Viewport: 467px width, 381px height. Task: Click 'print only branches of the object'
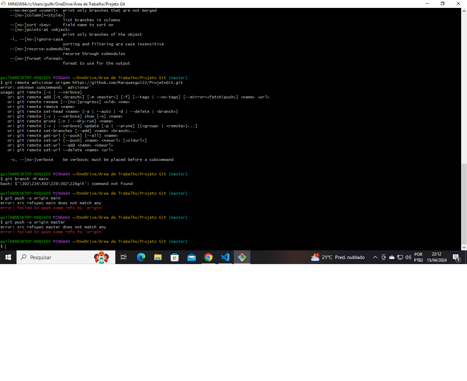[x=102, y=34]
